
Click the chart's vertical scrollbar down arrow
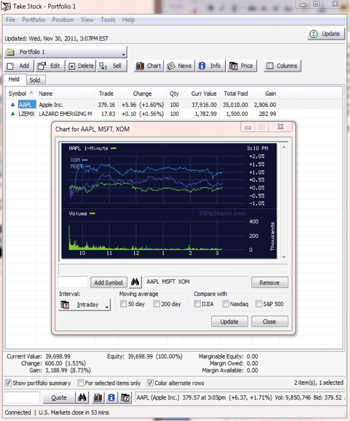[284, 257]
